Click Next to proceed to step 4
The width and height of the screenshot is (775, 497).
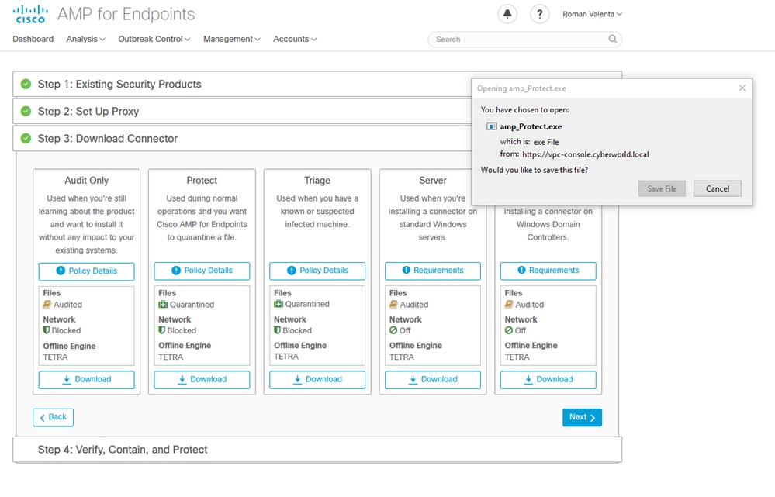[583, 417]
